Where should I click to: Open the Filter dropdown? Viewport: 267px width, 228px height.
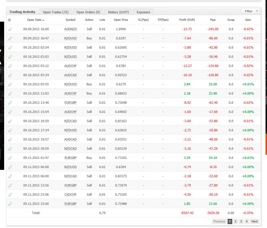(251, 11)
